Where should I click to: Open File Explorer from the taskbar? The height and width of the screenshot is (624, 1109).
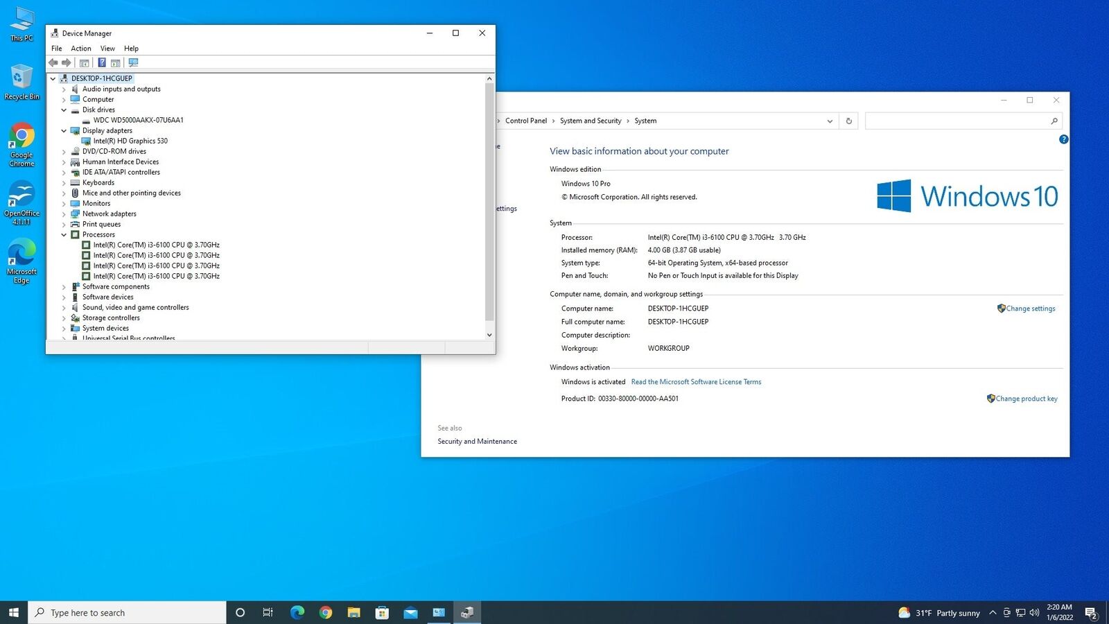[353, 613]
